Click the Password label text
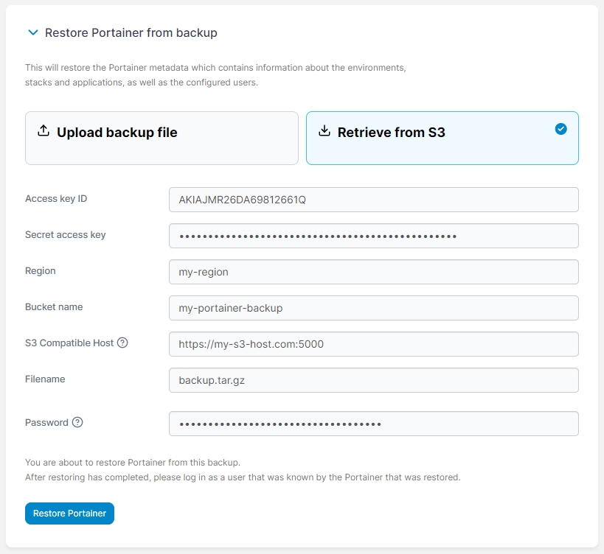This screenshot has height=554, width=604. 46,423
